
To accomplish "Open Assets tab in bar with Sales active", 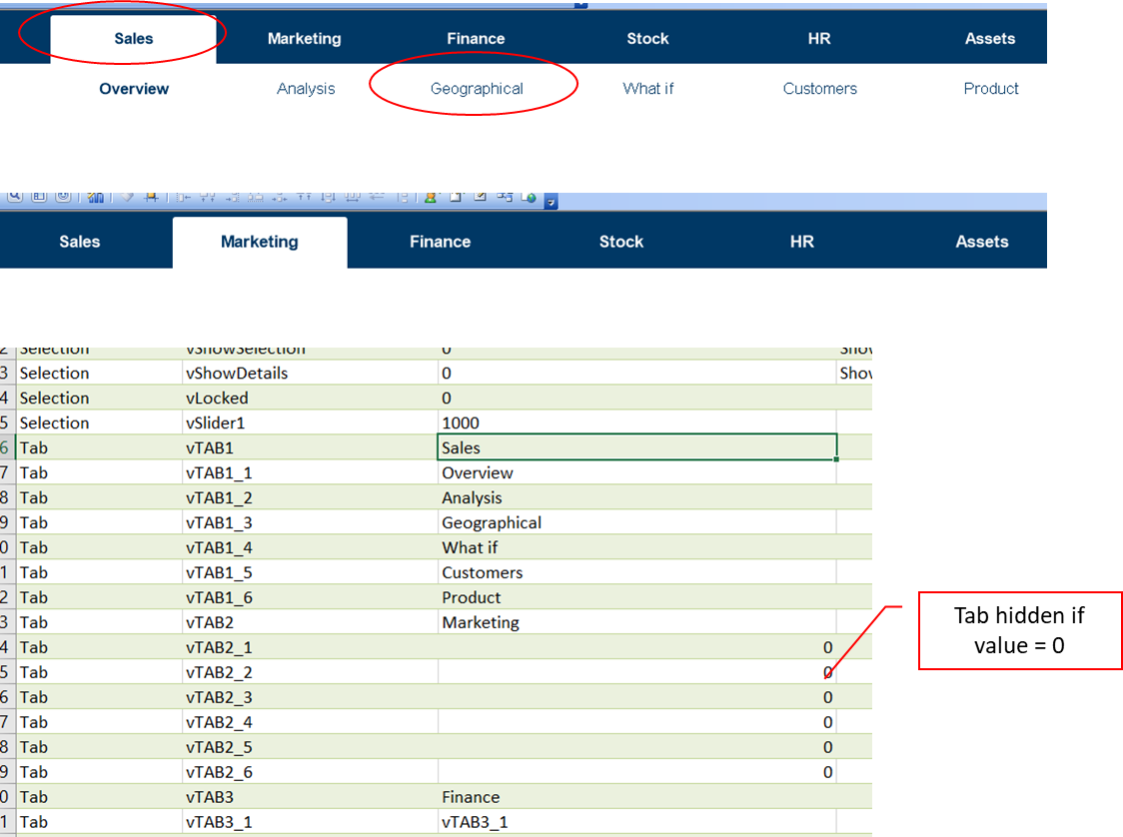I will coord(990,39).
